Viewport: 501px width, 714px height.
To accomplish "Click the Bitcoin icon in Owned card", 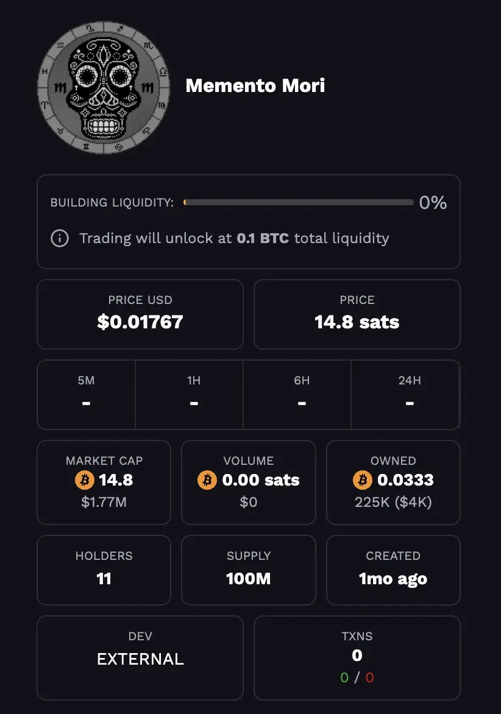I will click(363, 480).
